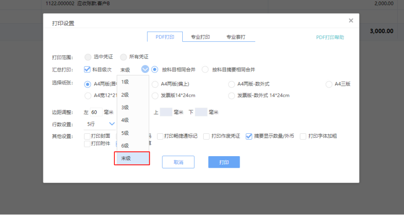Select 发票版-数外式 14*24cm paper

click(x=231, y=96)
